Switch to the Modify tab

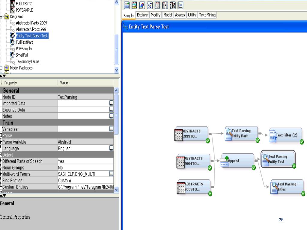(x=156, y=15)
